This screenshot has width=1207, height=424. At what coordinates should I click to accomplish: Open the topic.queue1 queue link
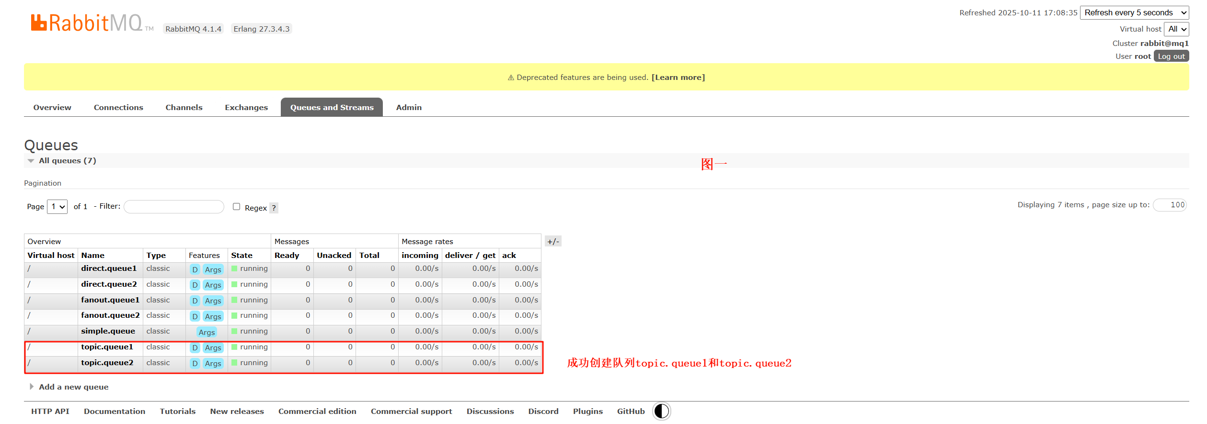[107, 346]
